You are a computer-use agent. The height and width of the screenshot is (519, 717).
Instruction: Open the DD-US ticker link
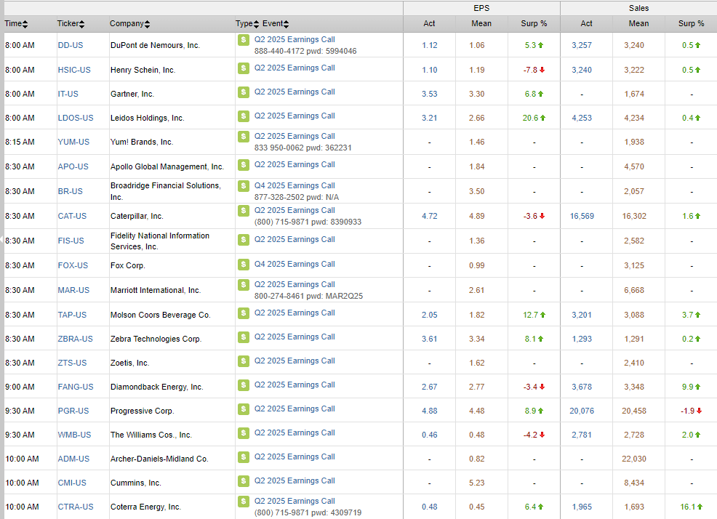(71, 45)
